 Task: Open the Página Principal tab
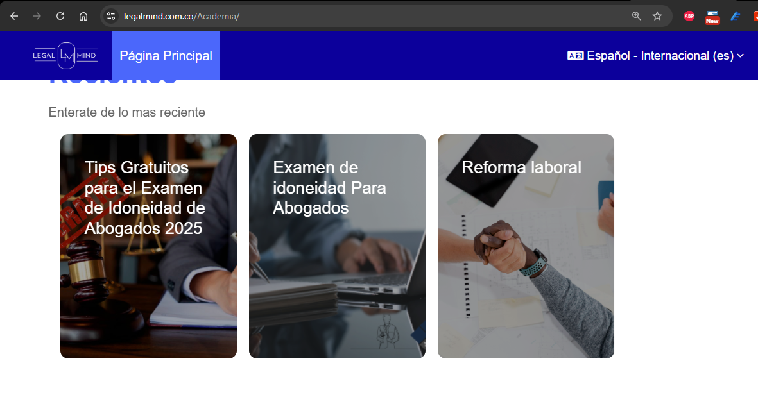[166, 56]
